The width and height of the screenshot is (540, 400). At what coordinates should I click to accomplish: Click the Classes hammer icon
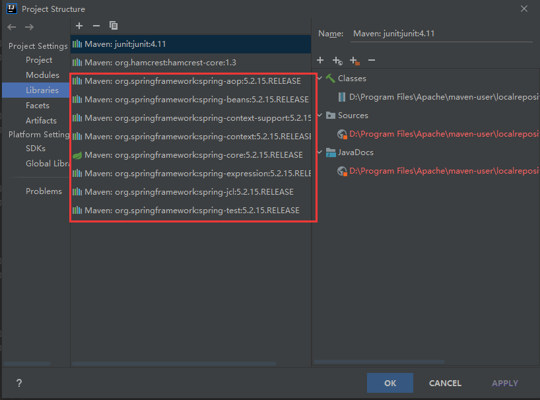tap(330, 79)
